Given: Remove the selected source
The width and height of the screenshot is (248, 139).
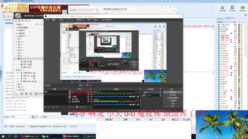Looking at the screenshot, I should tap(73, 107).
